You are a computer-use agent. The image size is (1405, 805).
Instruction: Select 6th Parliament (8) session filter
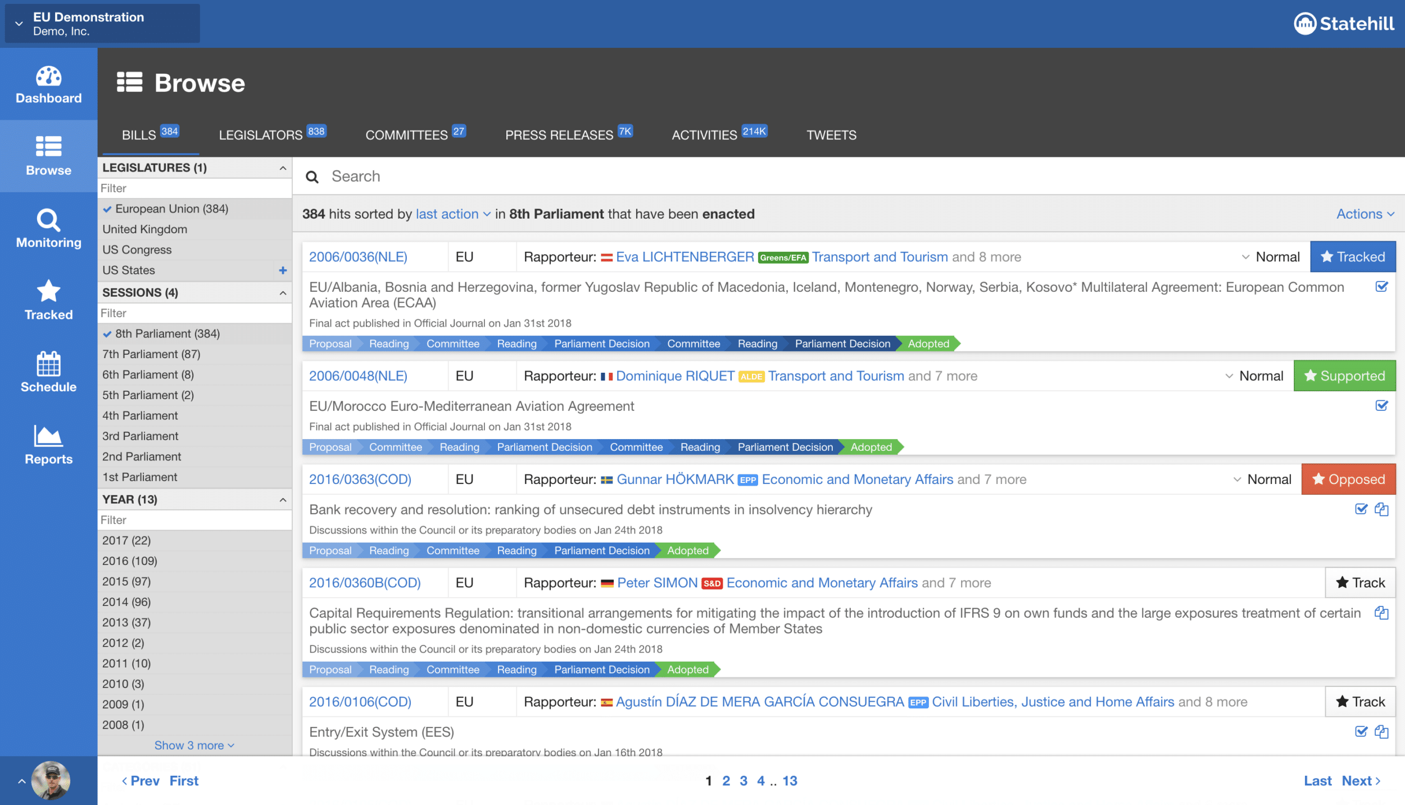[x=194, y=374]
